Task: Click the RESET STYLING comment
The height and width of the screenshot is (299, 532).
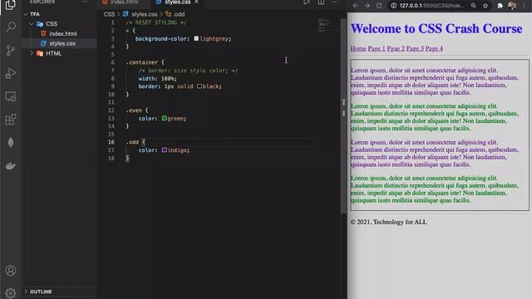Action: coord(156,22)
